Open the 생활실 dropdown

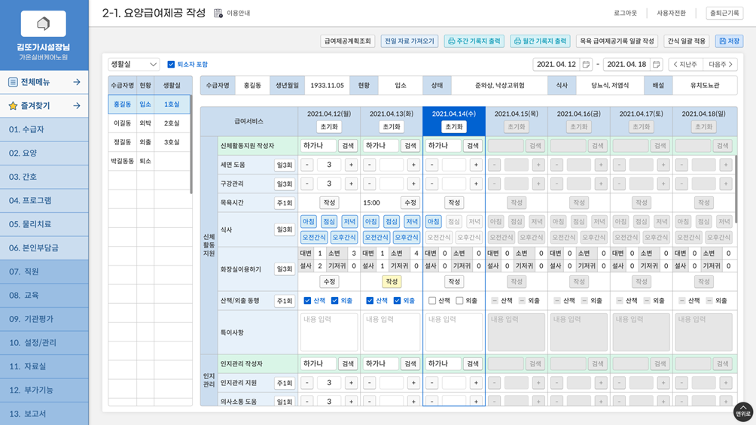click(133, 64)
